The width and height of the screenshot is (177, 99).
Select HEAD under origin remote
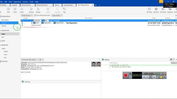[x=6, y=51]
